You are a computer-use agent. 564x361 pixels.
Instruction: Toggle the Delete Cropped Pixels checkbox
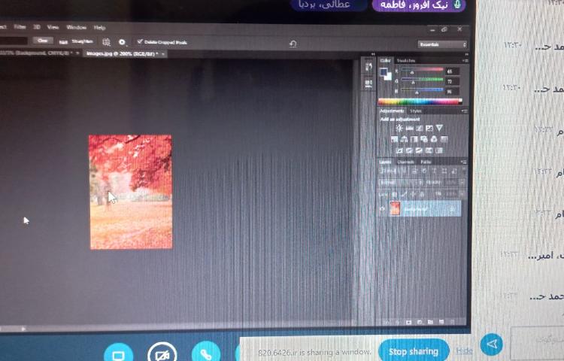(x=140, y=41)
